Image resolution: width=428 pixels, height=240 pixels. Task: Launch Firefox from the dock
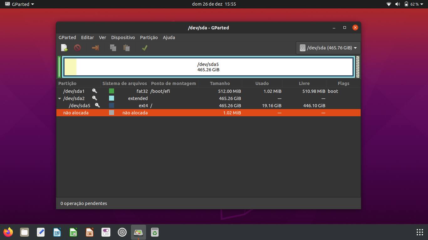coord(8,232)
